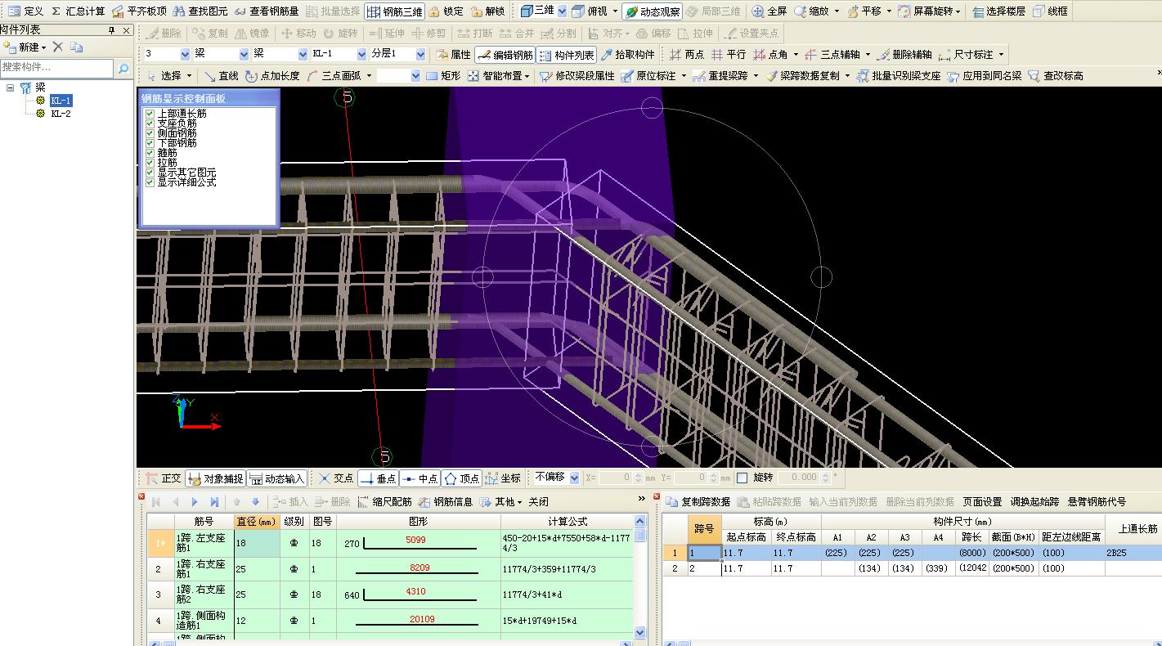Click the 全屏 full screen icon
Viewport: 1162px width, 646px height.
pos(758,11)
